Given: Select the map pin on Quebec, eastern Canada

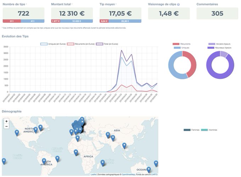Looking at the screenshot, I should click(40, 128).
